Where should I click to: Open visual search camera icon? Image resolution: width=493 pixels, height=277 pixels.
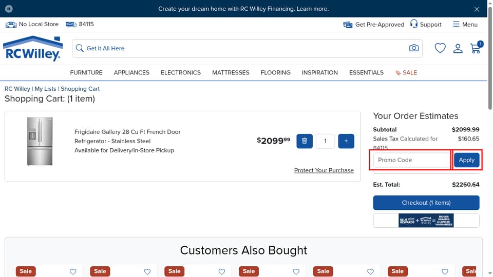(414, 48)
